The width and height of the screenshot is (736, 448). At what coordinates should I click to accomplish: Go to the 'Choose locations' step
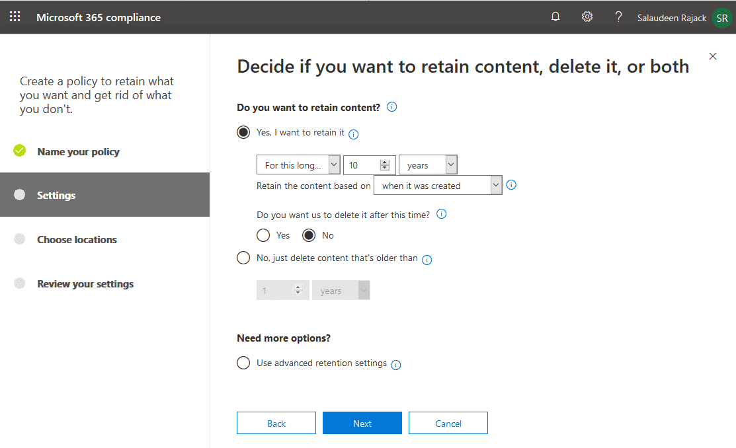(77, 239)
